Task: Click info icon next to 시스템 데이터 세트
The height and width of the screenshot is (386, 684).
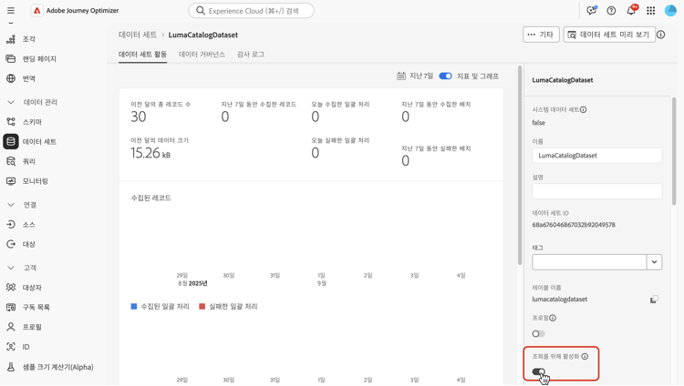Action: [x=584, y=110]
